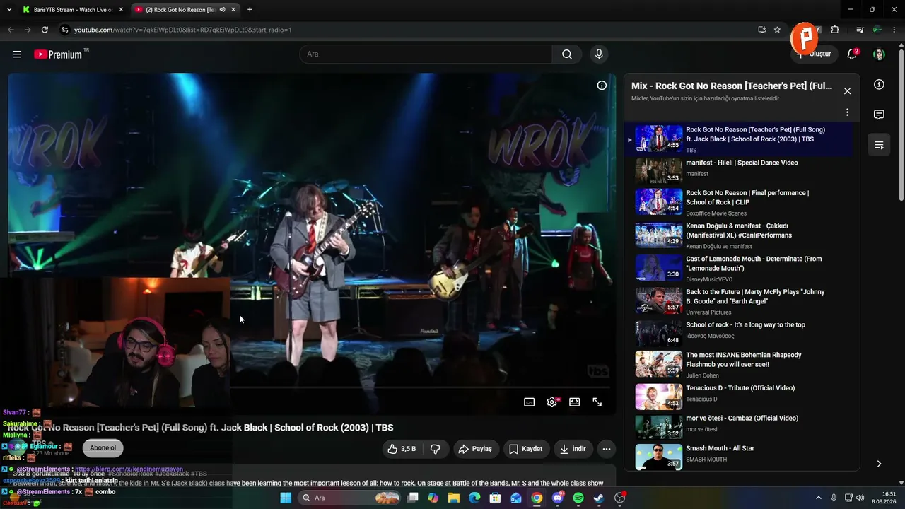Viewport: 905px width, 509px height.
Task: Play Tenacious D - Tribute video
Action: tap(738, 396)
